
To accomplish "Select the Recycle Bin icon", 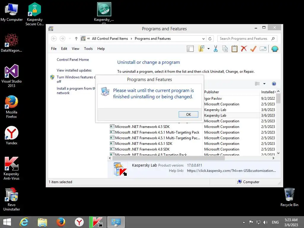I will pos(289,197).
